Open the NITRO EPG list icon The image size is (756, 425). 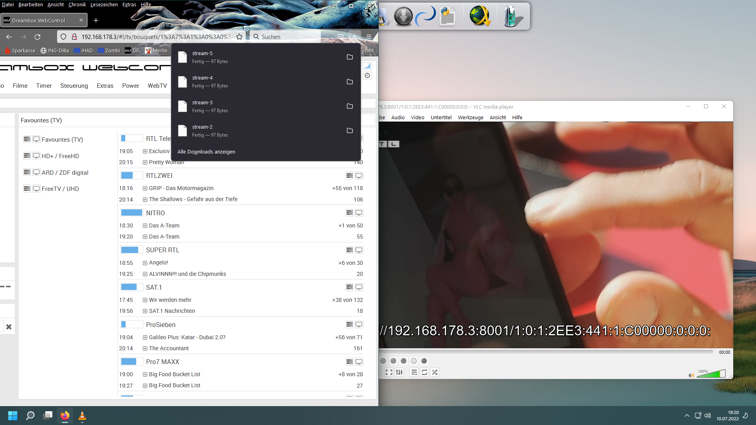(x=349, y=213)
